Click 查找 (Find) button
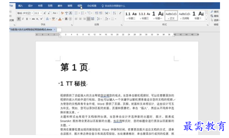This screenshot has width=229, height=138. pyautogui.click(x=215, y=12)
